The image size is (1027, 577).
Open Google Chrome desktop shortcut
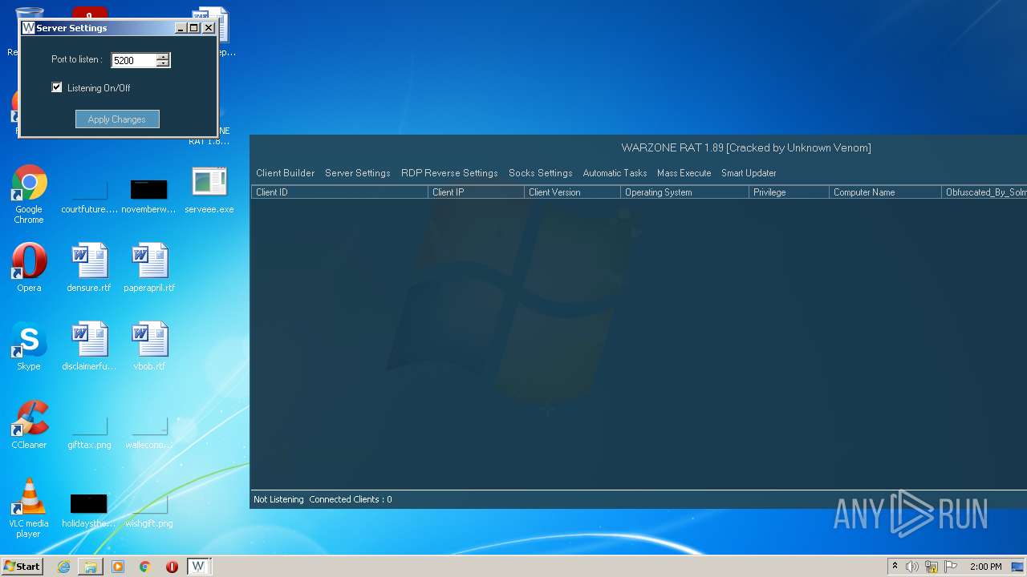29,194
